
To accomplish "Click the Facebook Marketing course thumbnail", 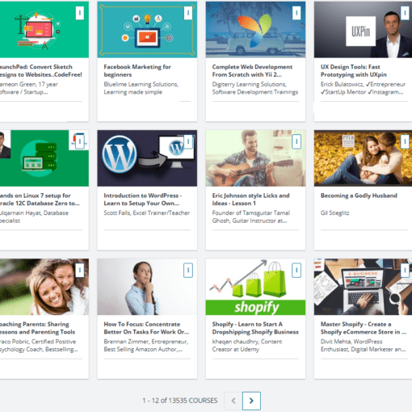I will pos(147,30).
